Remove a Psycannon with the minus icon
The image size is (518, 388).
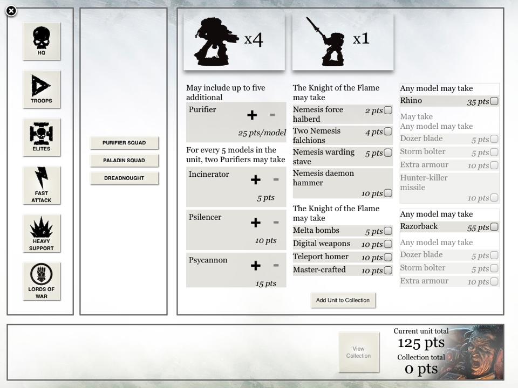click(276, 265)
